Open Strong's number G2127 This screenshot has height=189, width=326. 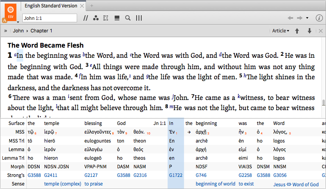[91, 175]
